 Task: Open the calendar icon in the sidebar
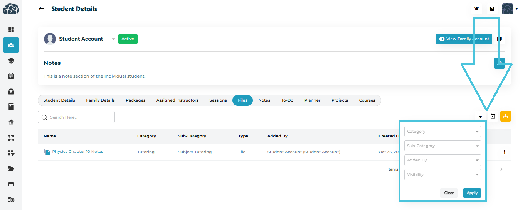point(11,76)
